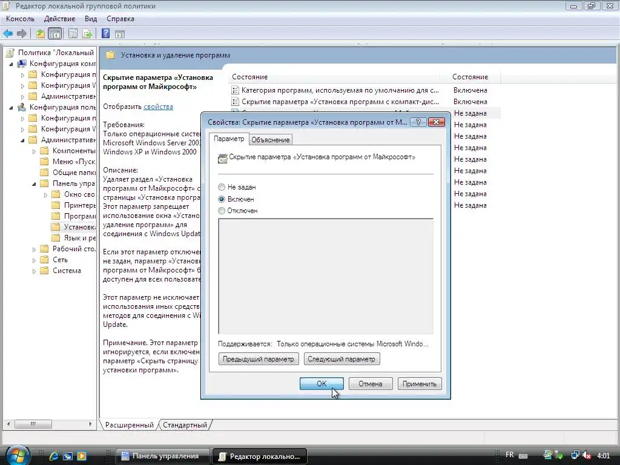Click the Редактор локально... taskbar button
620x465 pixels.
pos(260,456)
